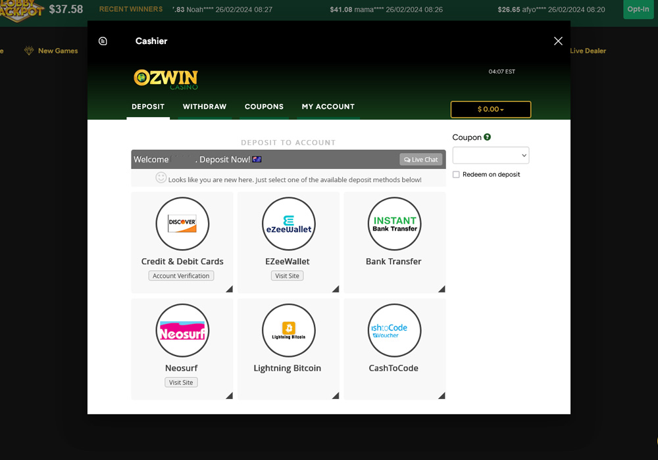Enable Redeem on deposit checkbox

pyautogui.click(x=456, y=175)
